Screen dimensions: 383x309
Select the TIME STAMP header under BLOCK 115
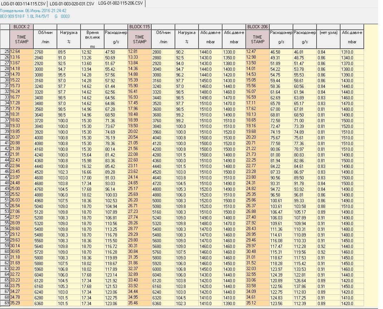pos(139,39)
